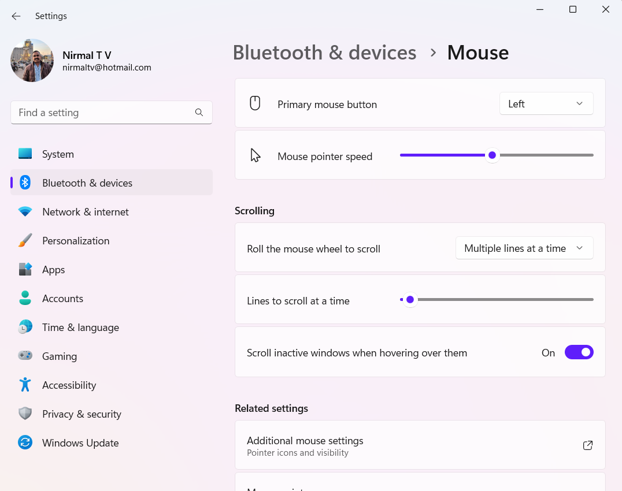The height and width of the screenshot is (491, 622).
Task: Open Personalization via paintbrush icon
Action: 25,240
